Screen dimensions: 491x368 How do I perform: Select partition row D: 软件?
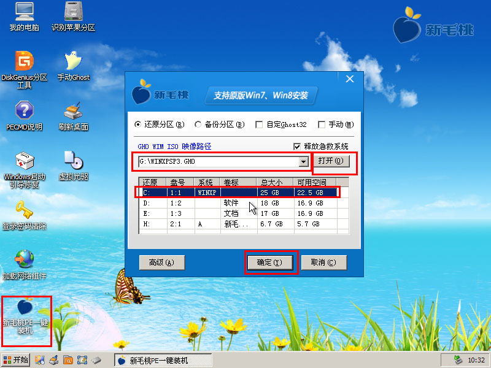coord(244,203)
